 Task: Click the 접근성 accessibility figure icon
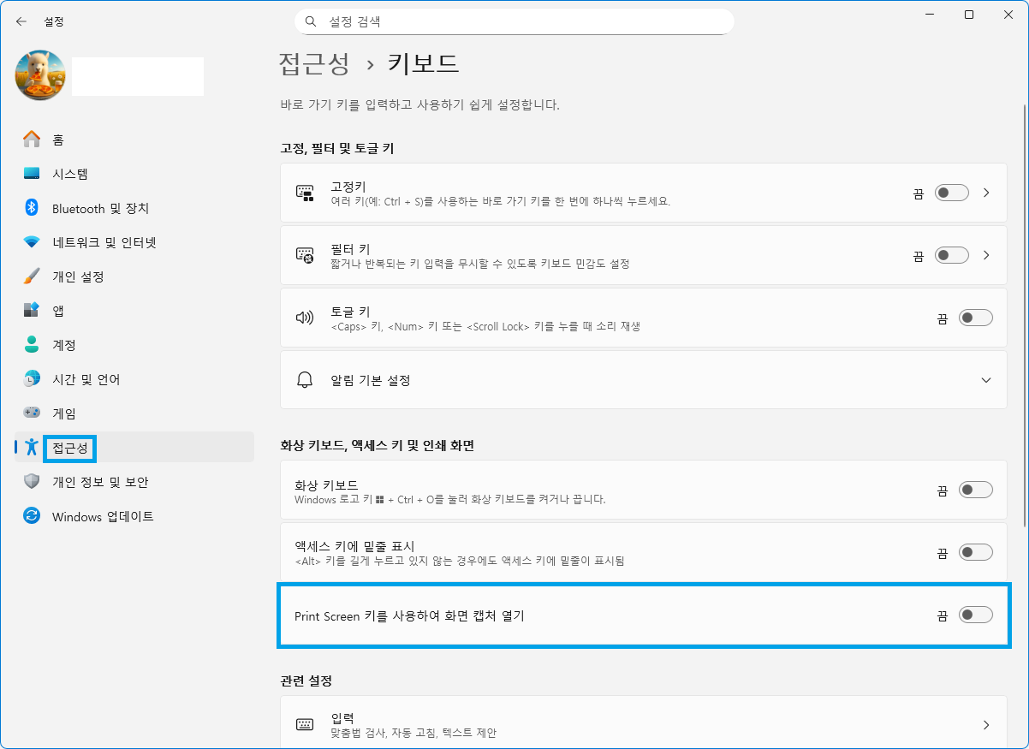coord(32,447)
